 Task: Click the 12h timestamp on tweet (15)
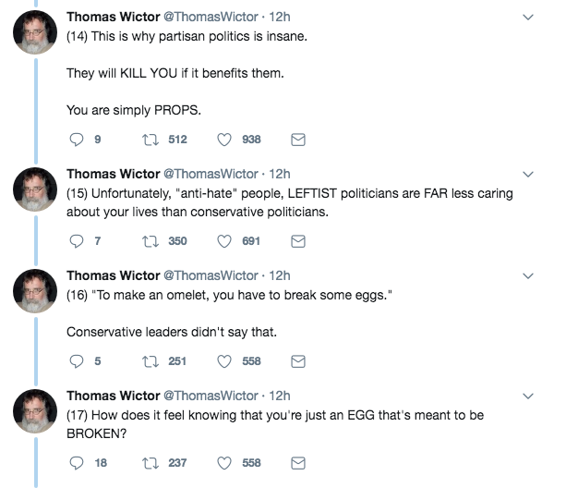pyautogui.click(x=278, y=174)
